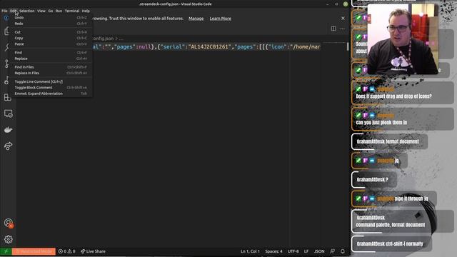Open the Run menu
457x257 pixels.
pos(59,11)
